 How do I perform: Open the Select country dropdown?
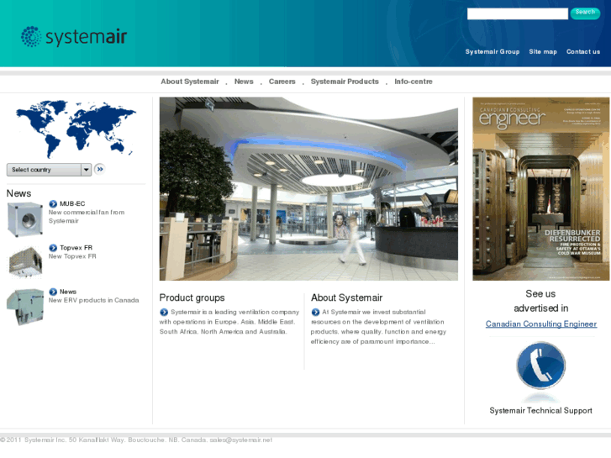click(x=49, y=170)
